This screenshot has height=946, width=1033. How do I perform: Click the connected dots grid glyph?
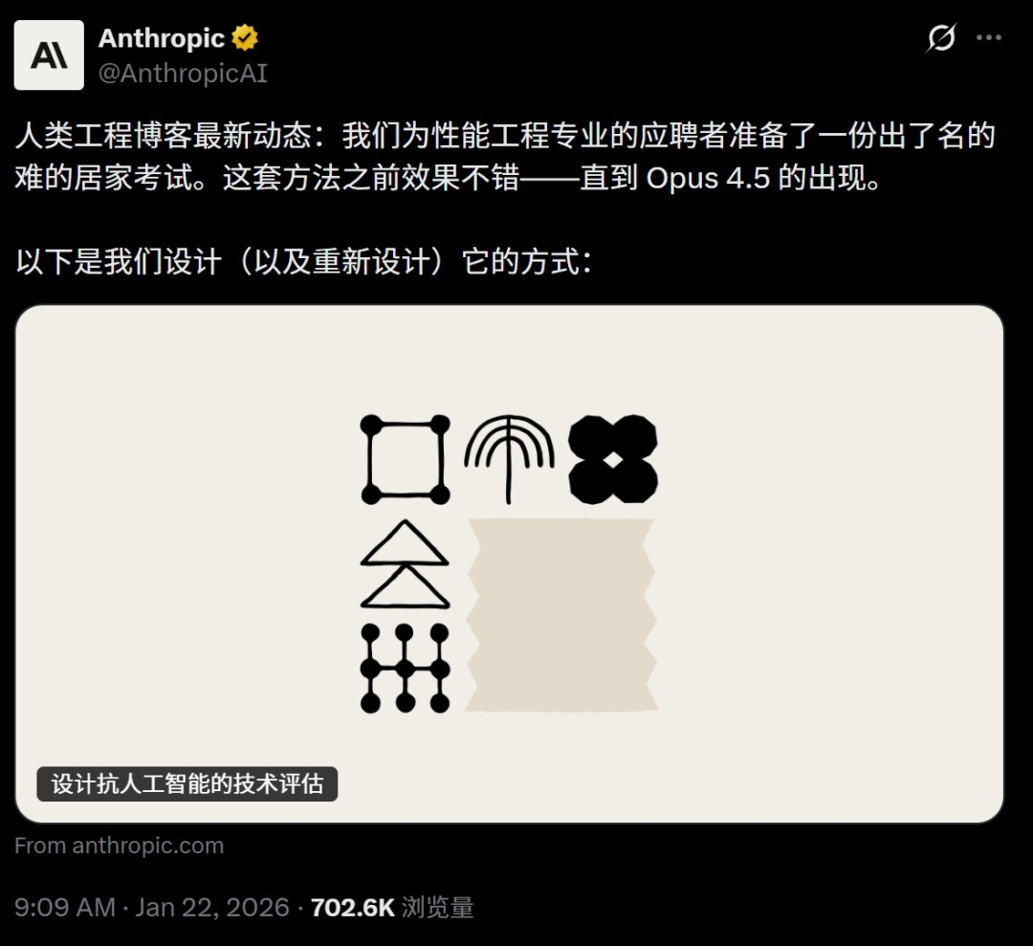[x=406, y=668]
